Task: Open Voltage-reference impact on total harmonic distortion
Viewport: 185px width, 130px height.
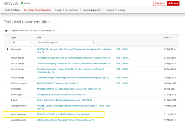Action: [61, 95]
